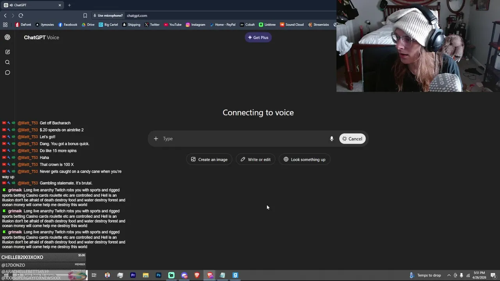Open DaFont bookmark

coord(23,25)
